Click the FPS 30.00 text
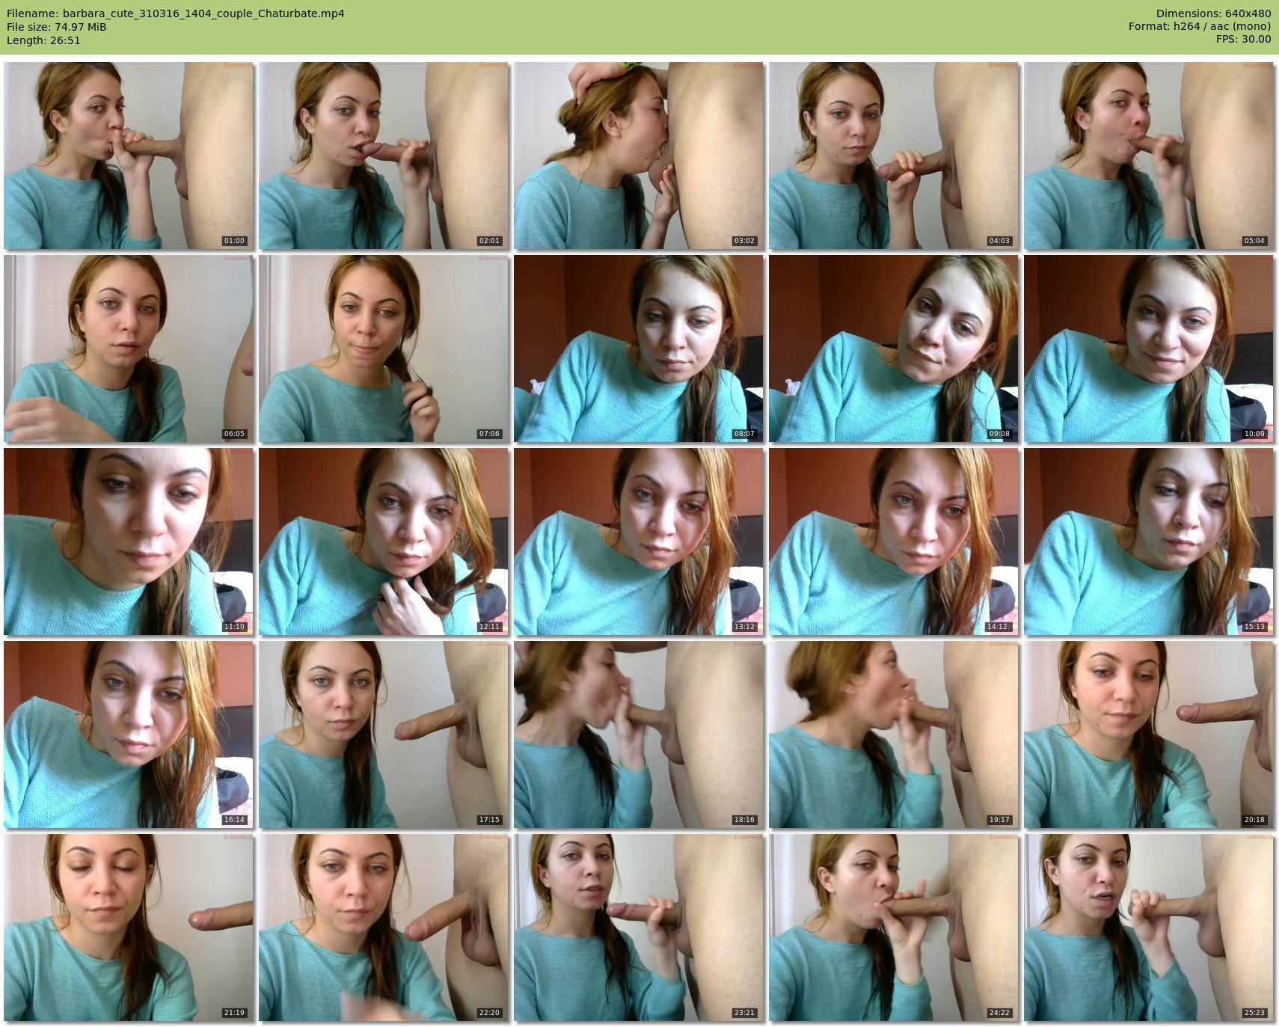 pyautogui.click(x=1243, y=39)
